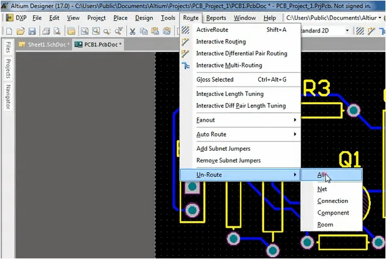
Task: Open the Reports menu
Action: click(216, 18)
